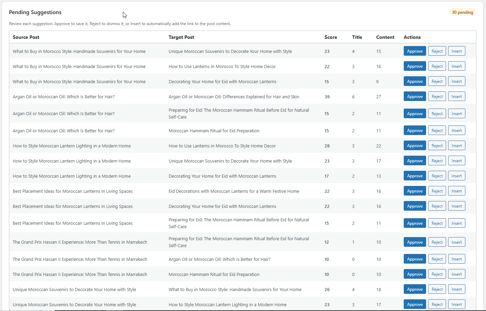Reject the score 28 suggestion
Viewport: 486px width, 311px height.
(x=437, y=146)
